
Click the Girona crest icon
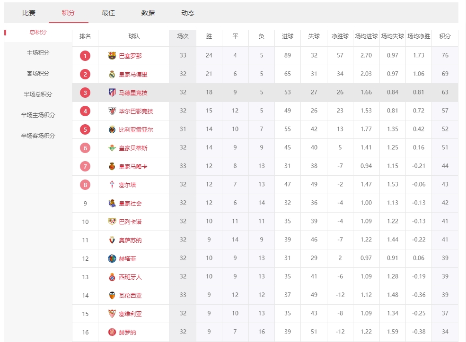pos(112,333)
